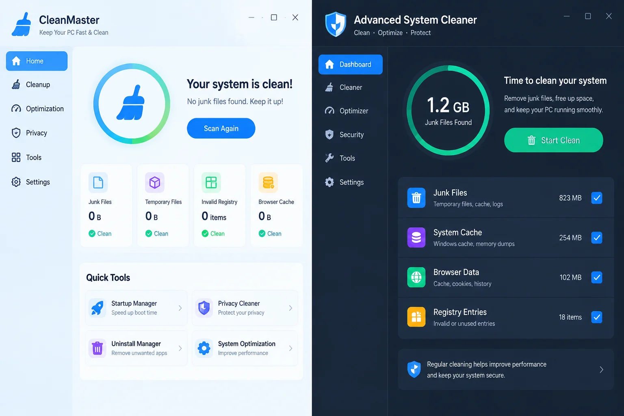Open Optimizer in Advanced System Cleaner sidebar
Screen dimensions: 624x416
click(351, 111)
